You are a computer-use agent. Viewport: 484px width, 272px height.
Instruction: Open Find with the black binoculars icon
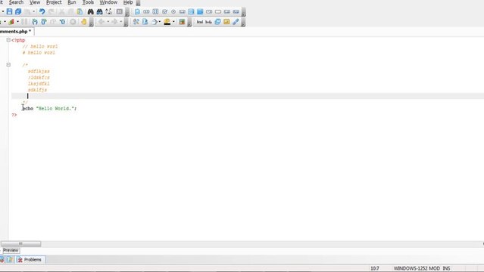(x=90, y=11)
